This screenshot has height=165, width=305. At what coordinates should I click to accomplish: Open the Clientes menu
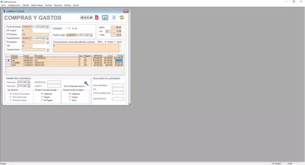pos(26,5)
